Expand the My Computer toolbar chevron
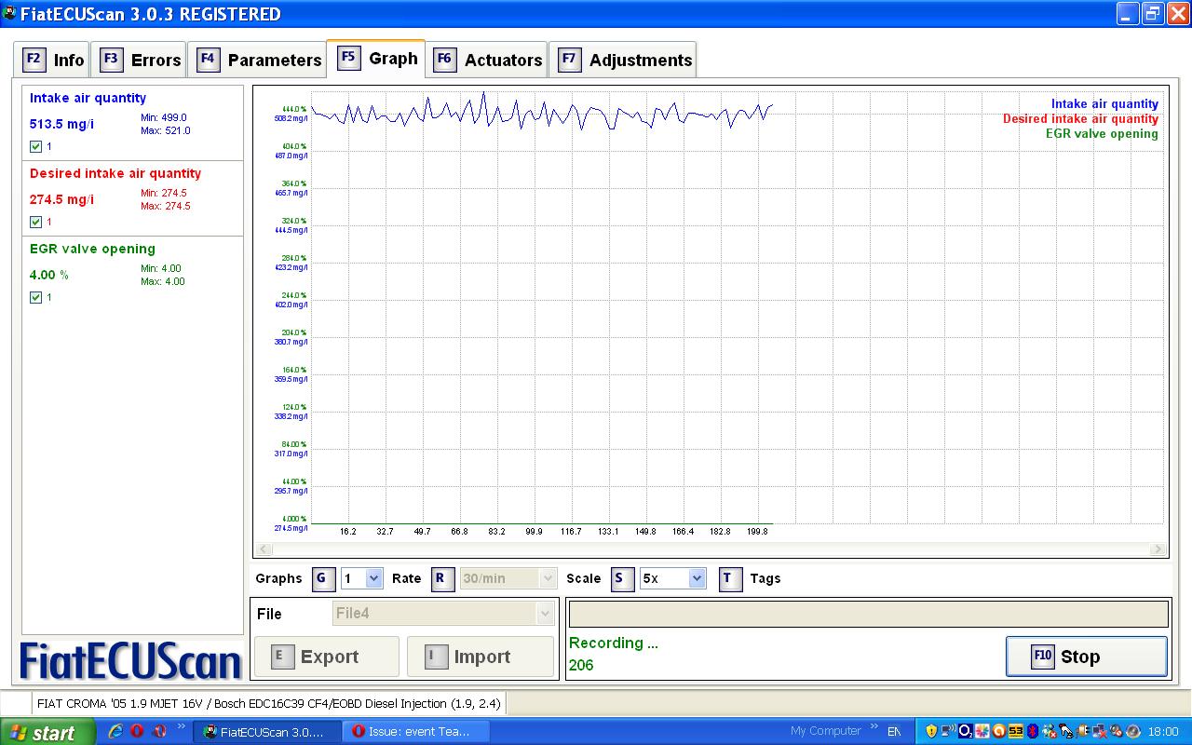The height and width of the screenshot is (745, 1192). (x=874, y=725)
